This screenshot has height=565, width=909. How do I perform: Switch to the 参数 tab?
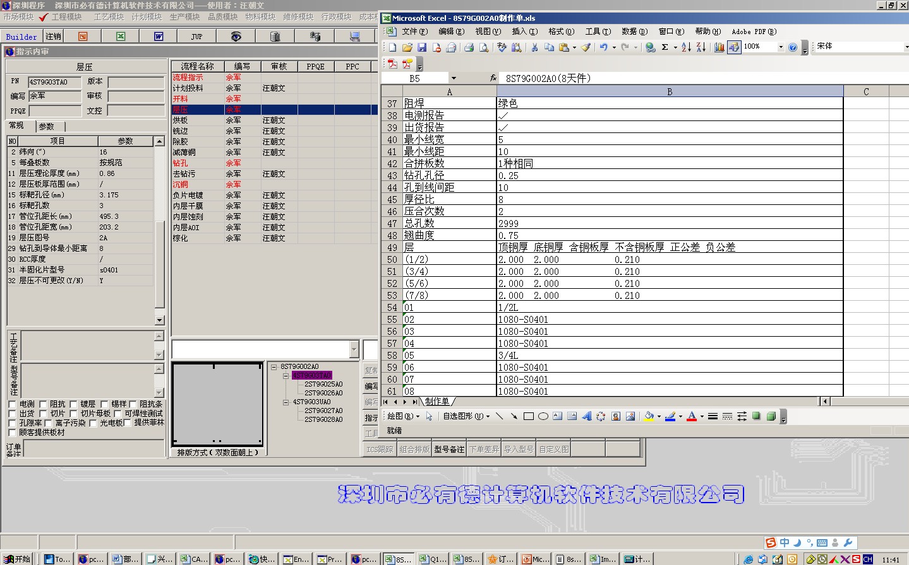pos(47,126)
